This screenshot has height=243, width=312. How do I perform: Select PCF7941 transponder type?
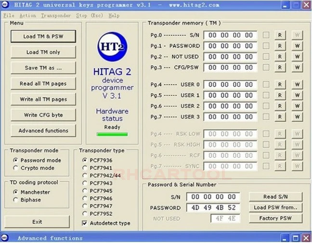click(85, 168)
